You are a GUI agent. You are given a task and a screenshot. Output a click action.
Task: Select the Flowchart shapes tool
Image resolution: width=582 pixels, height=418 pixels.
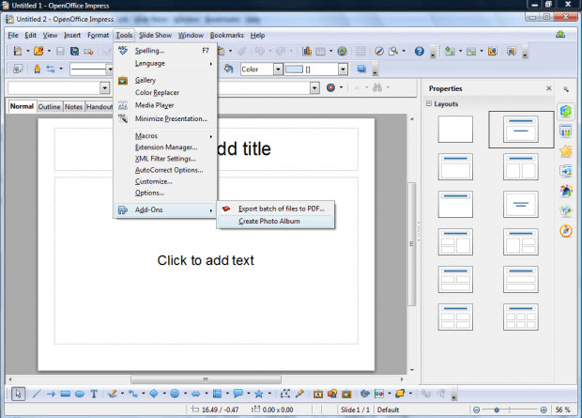pos(217,394)
